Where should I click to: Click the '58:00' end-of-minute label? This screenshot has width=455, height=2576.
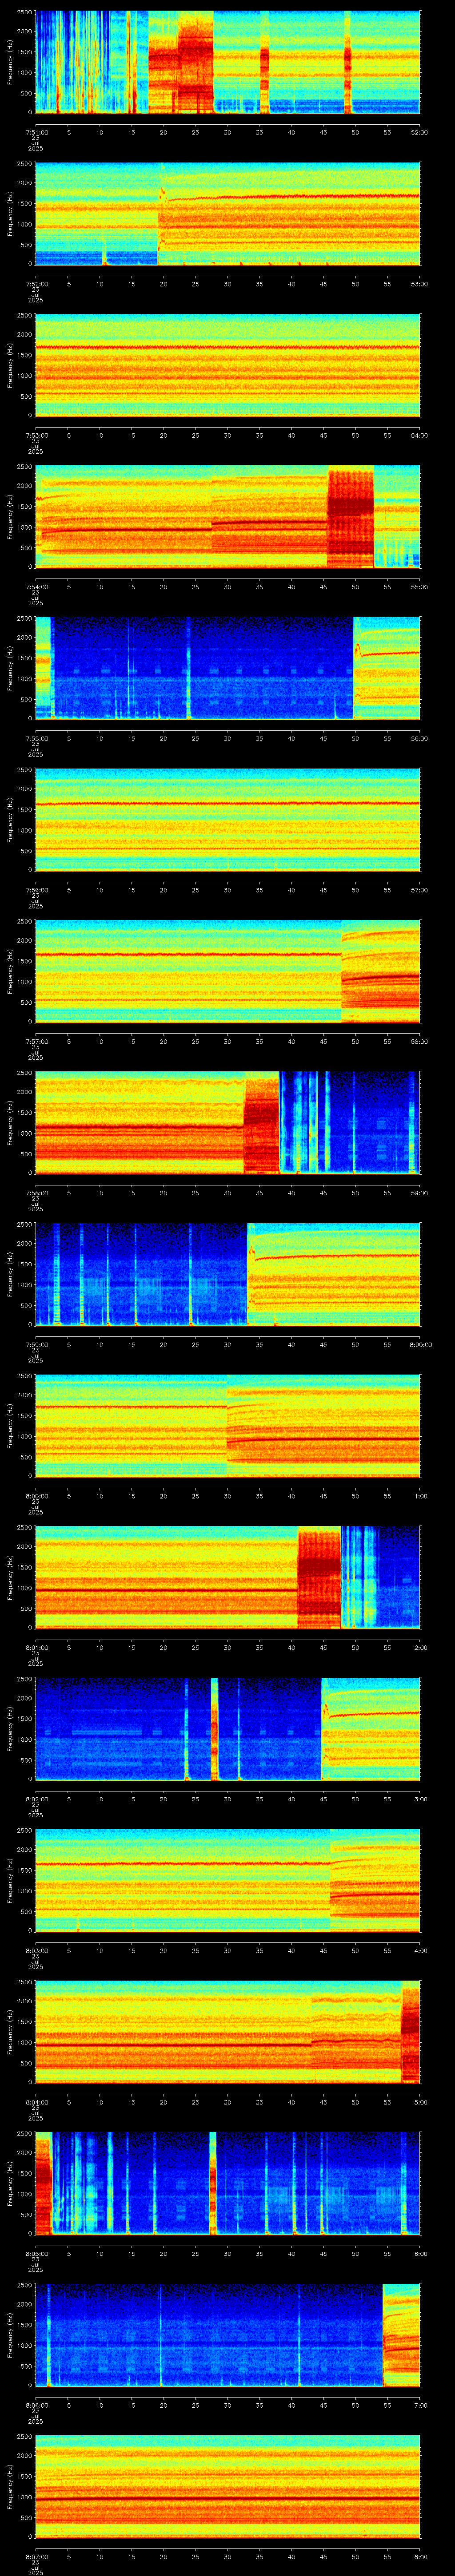(x=419, y=1041)
